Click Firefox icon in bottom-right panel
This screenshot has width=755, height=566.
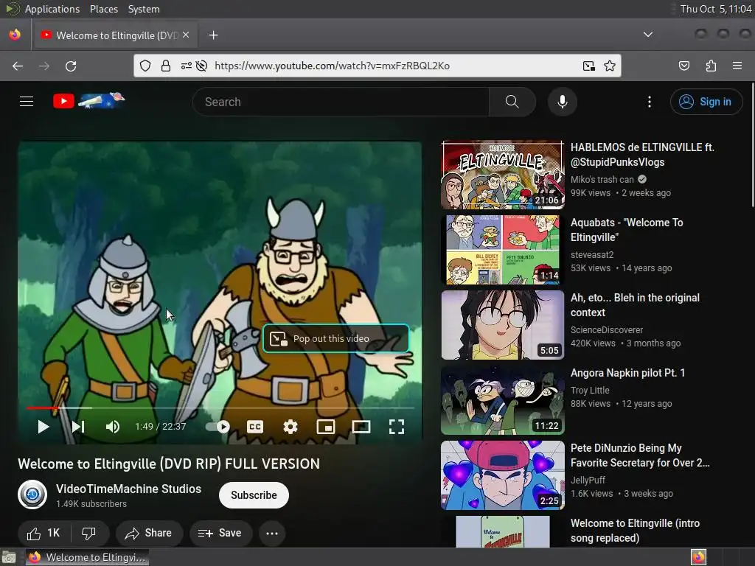(698, 557)
